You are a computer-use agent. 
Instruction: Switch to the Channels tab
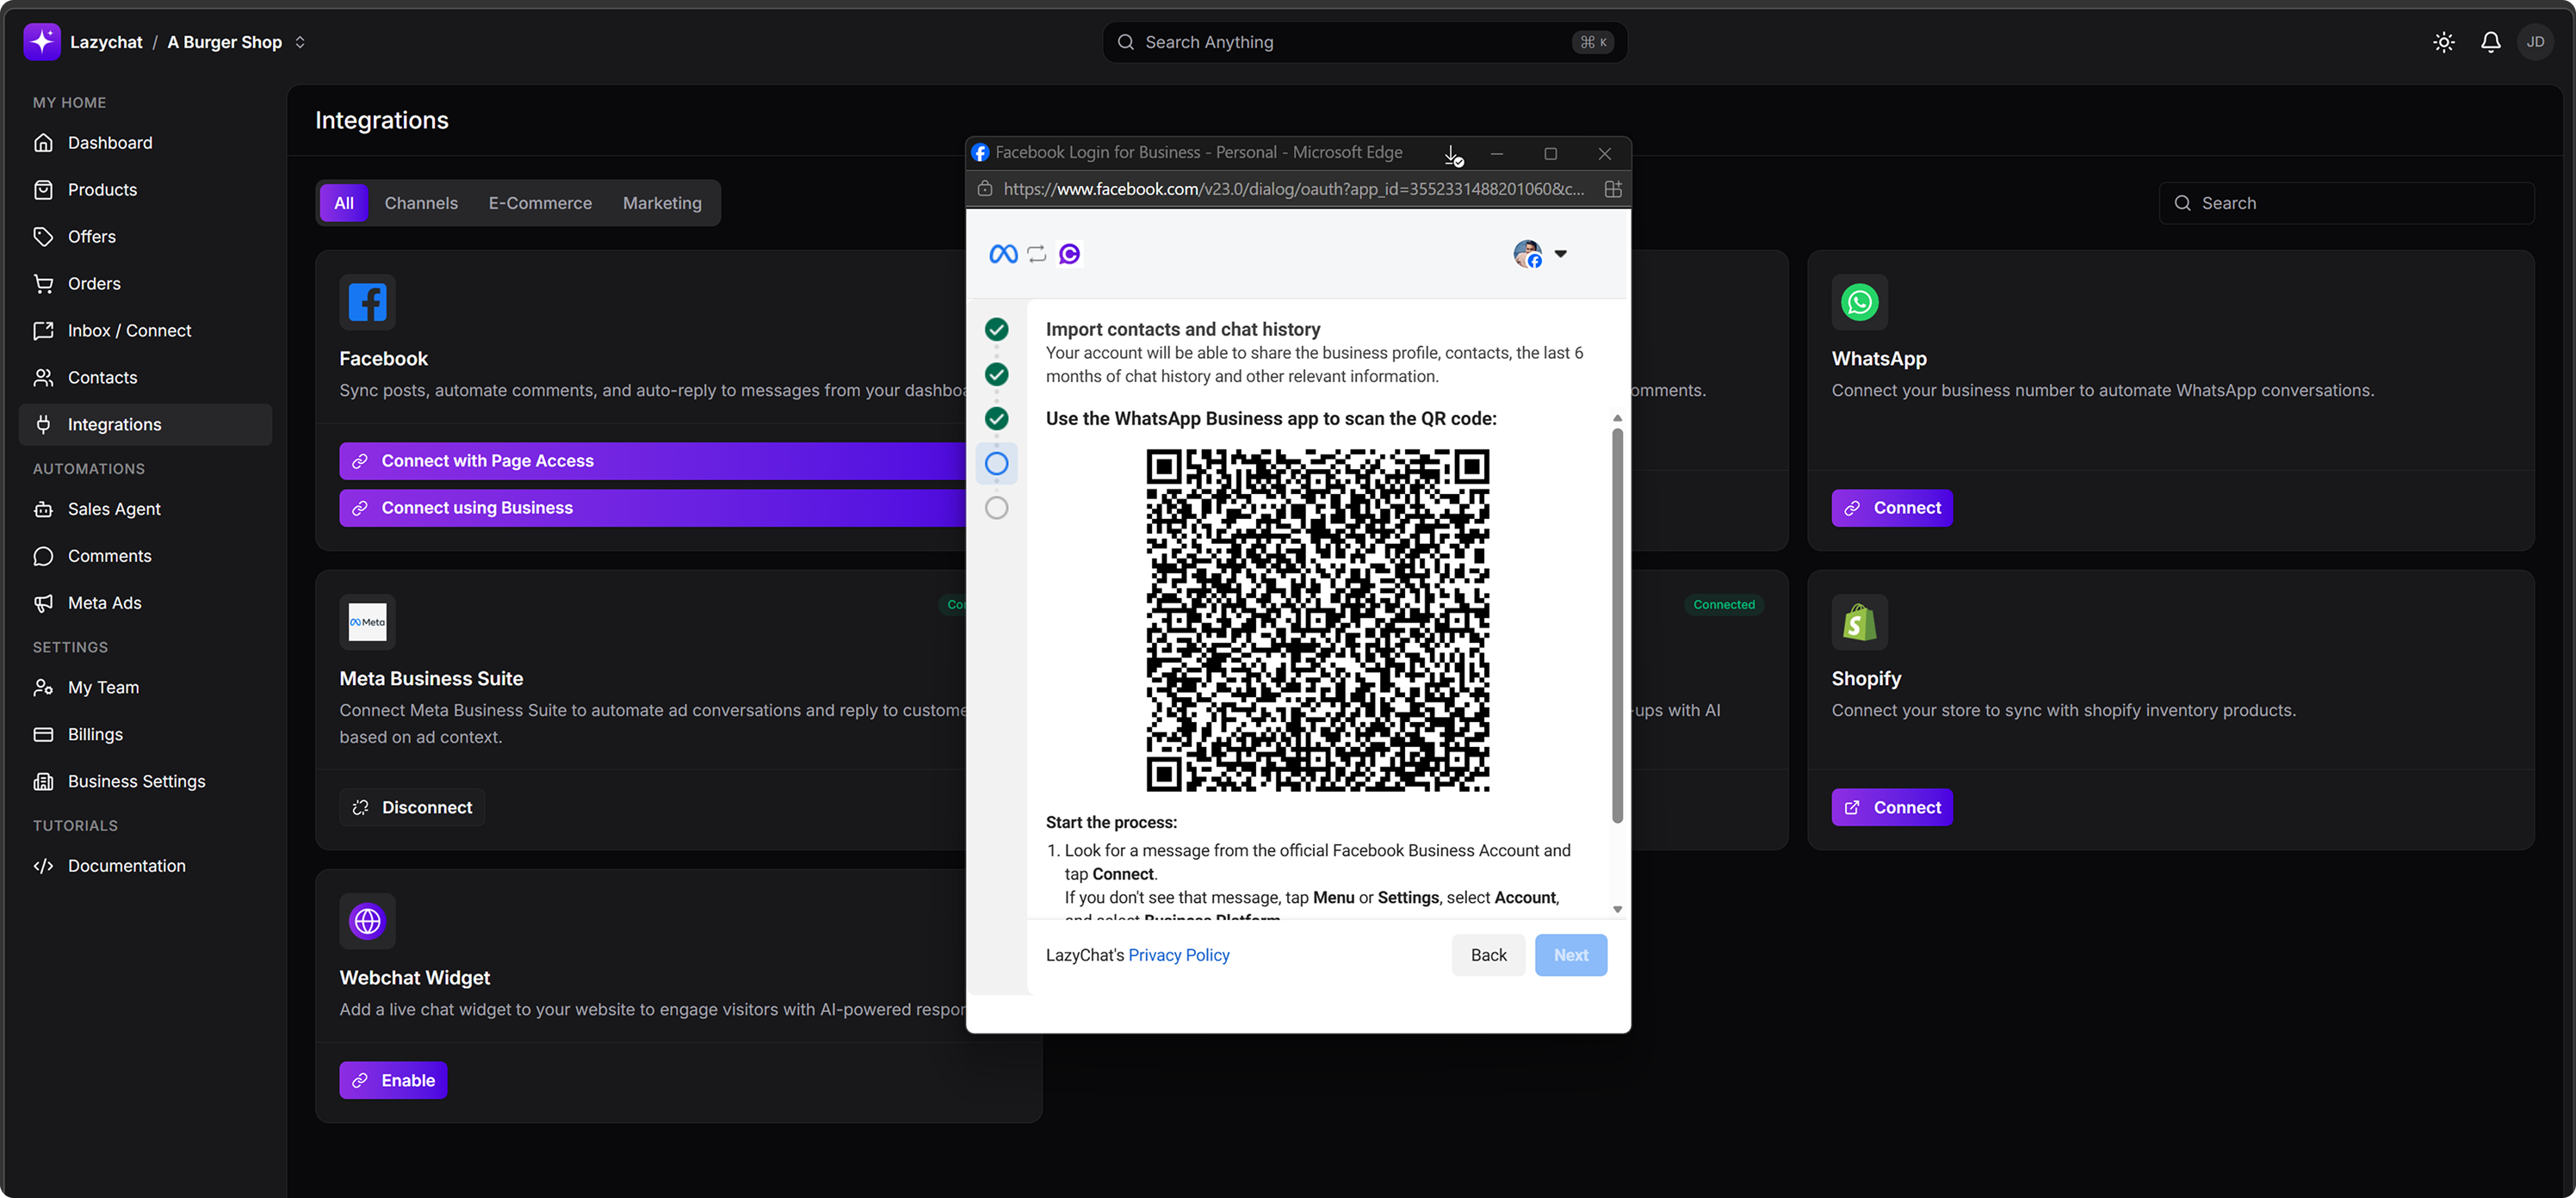click(x=421, y=203)
